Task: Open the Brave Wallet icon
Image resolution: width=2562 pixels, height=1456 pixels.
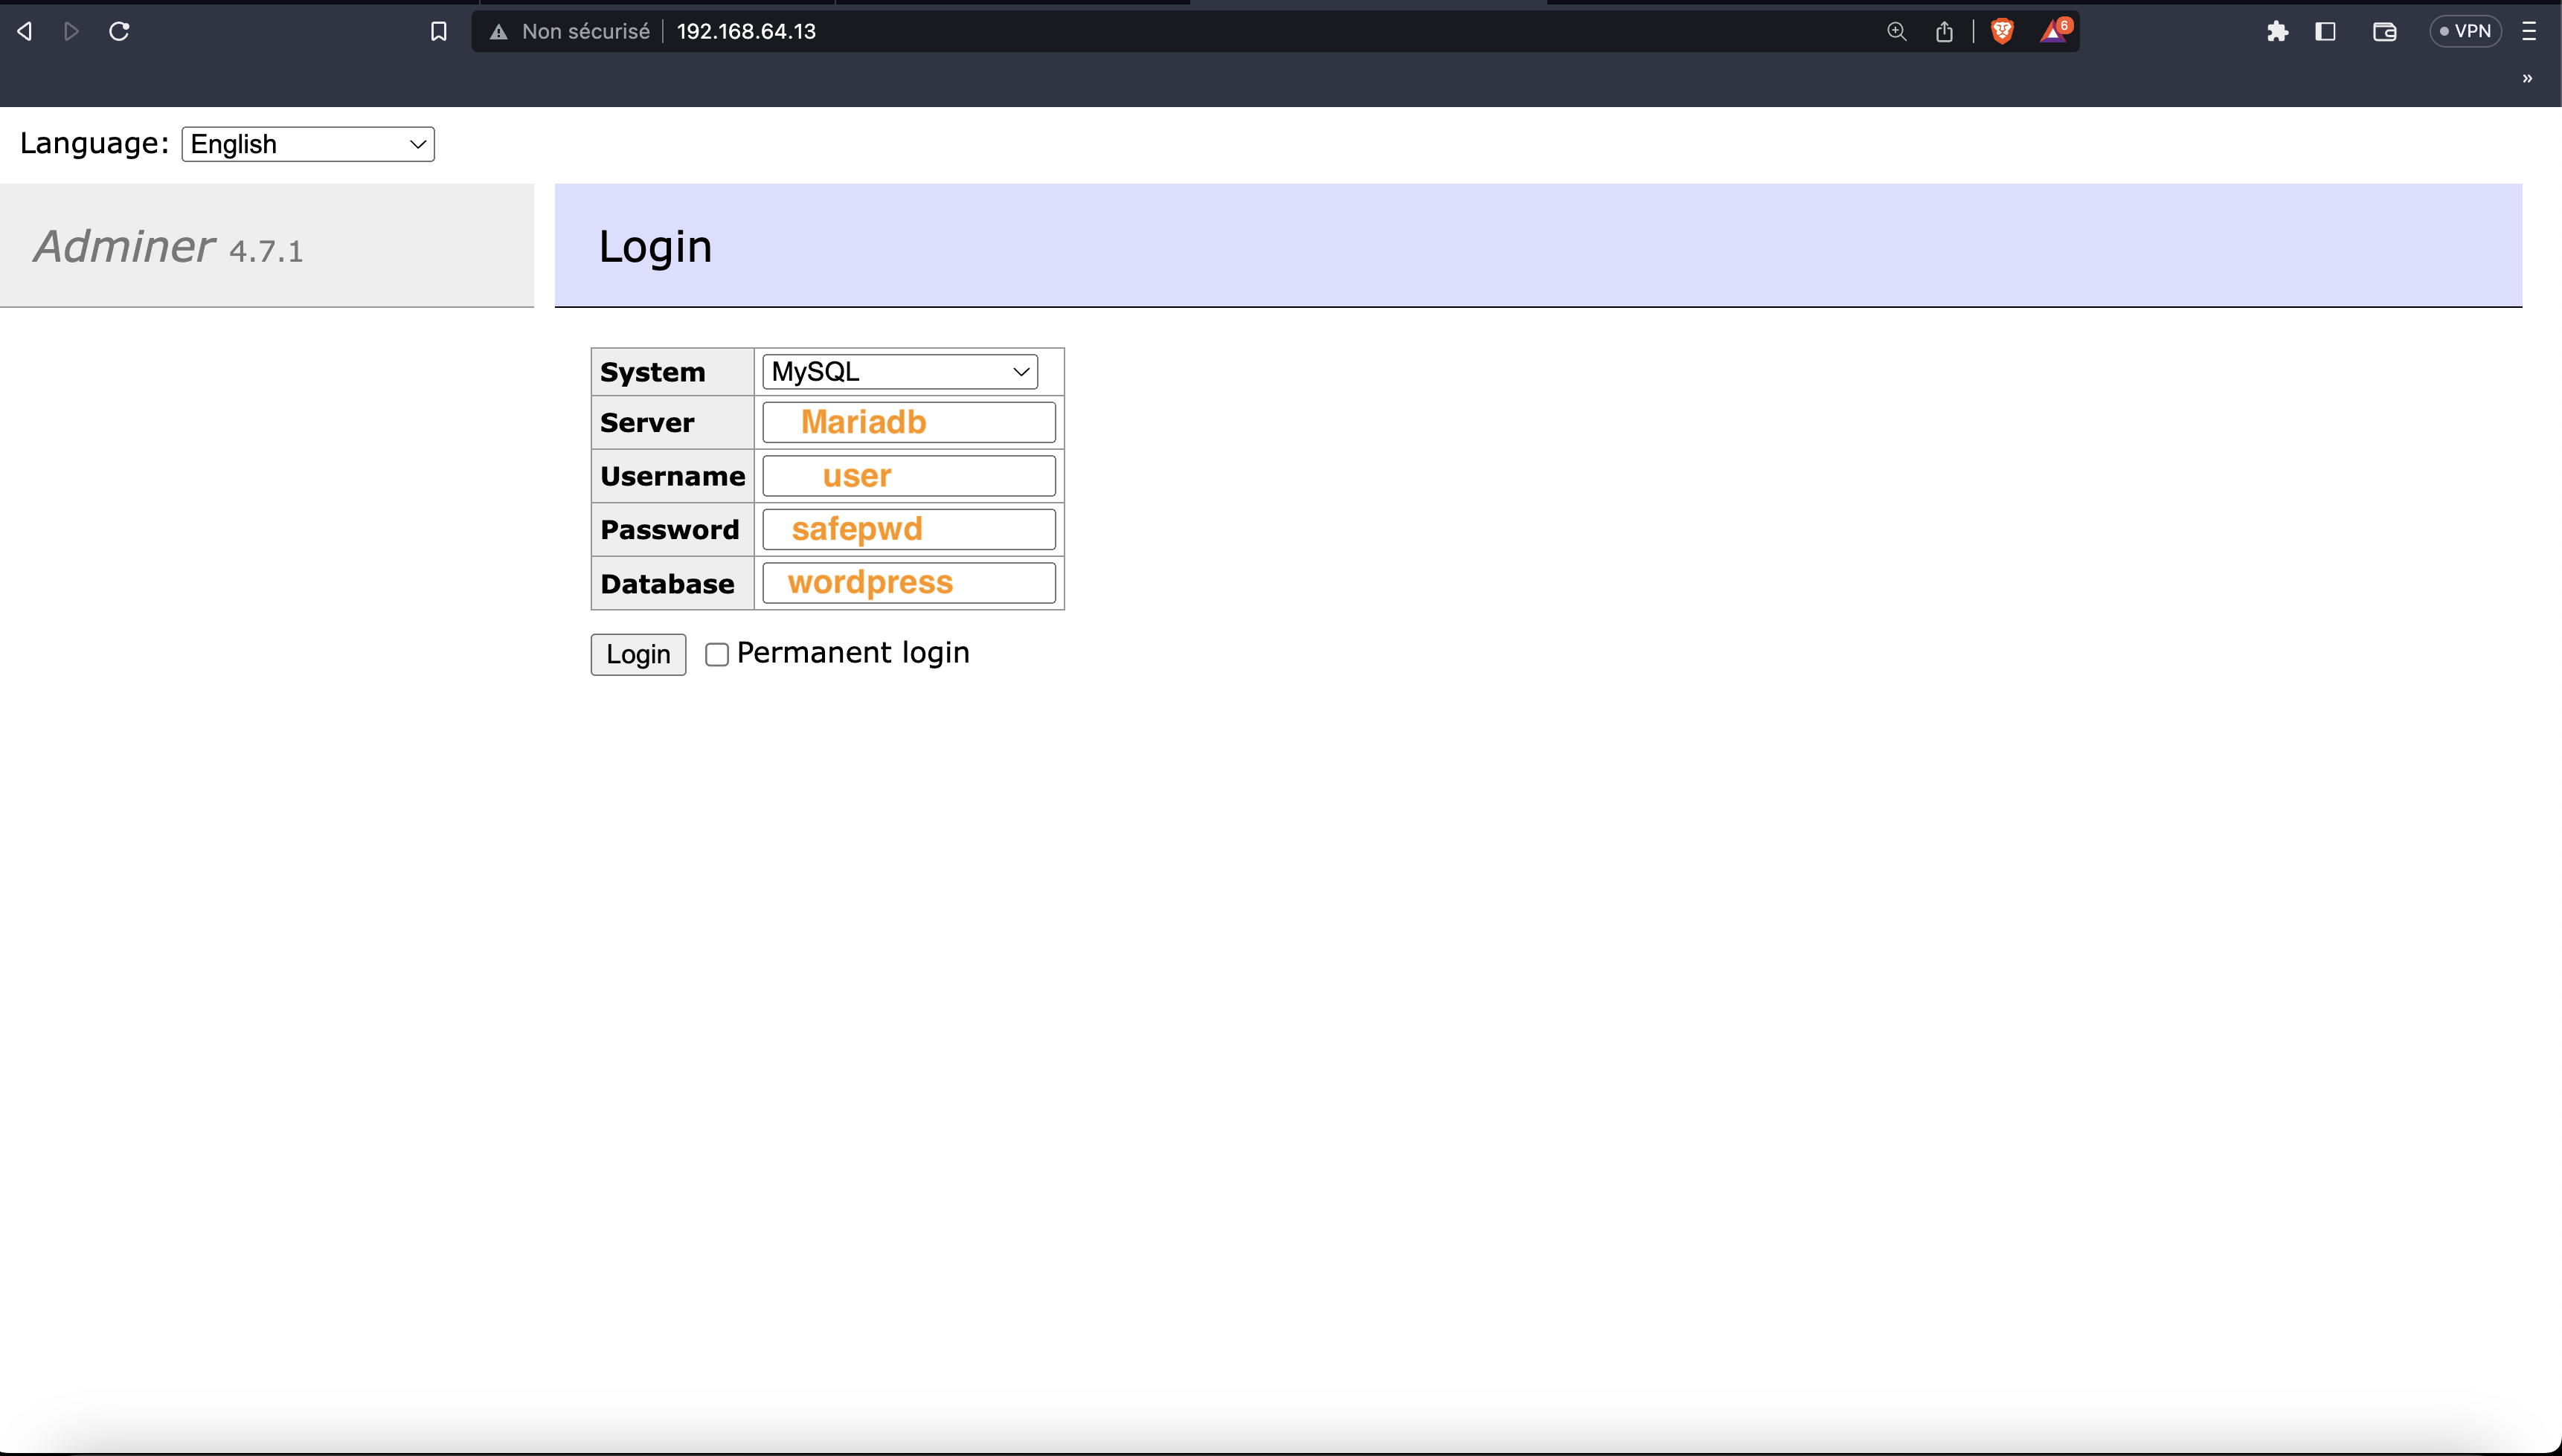Action: click(x=2385, y=31)
